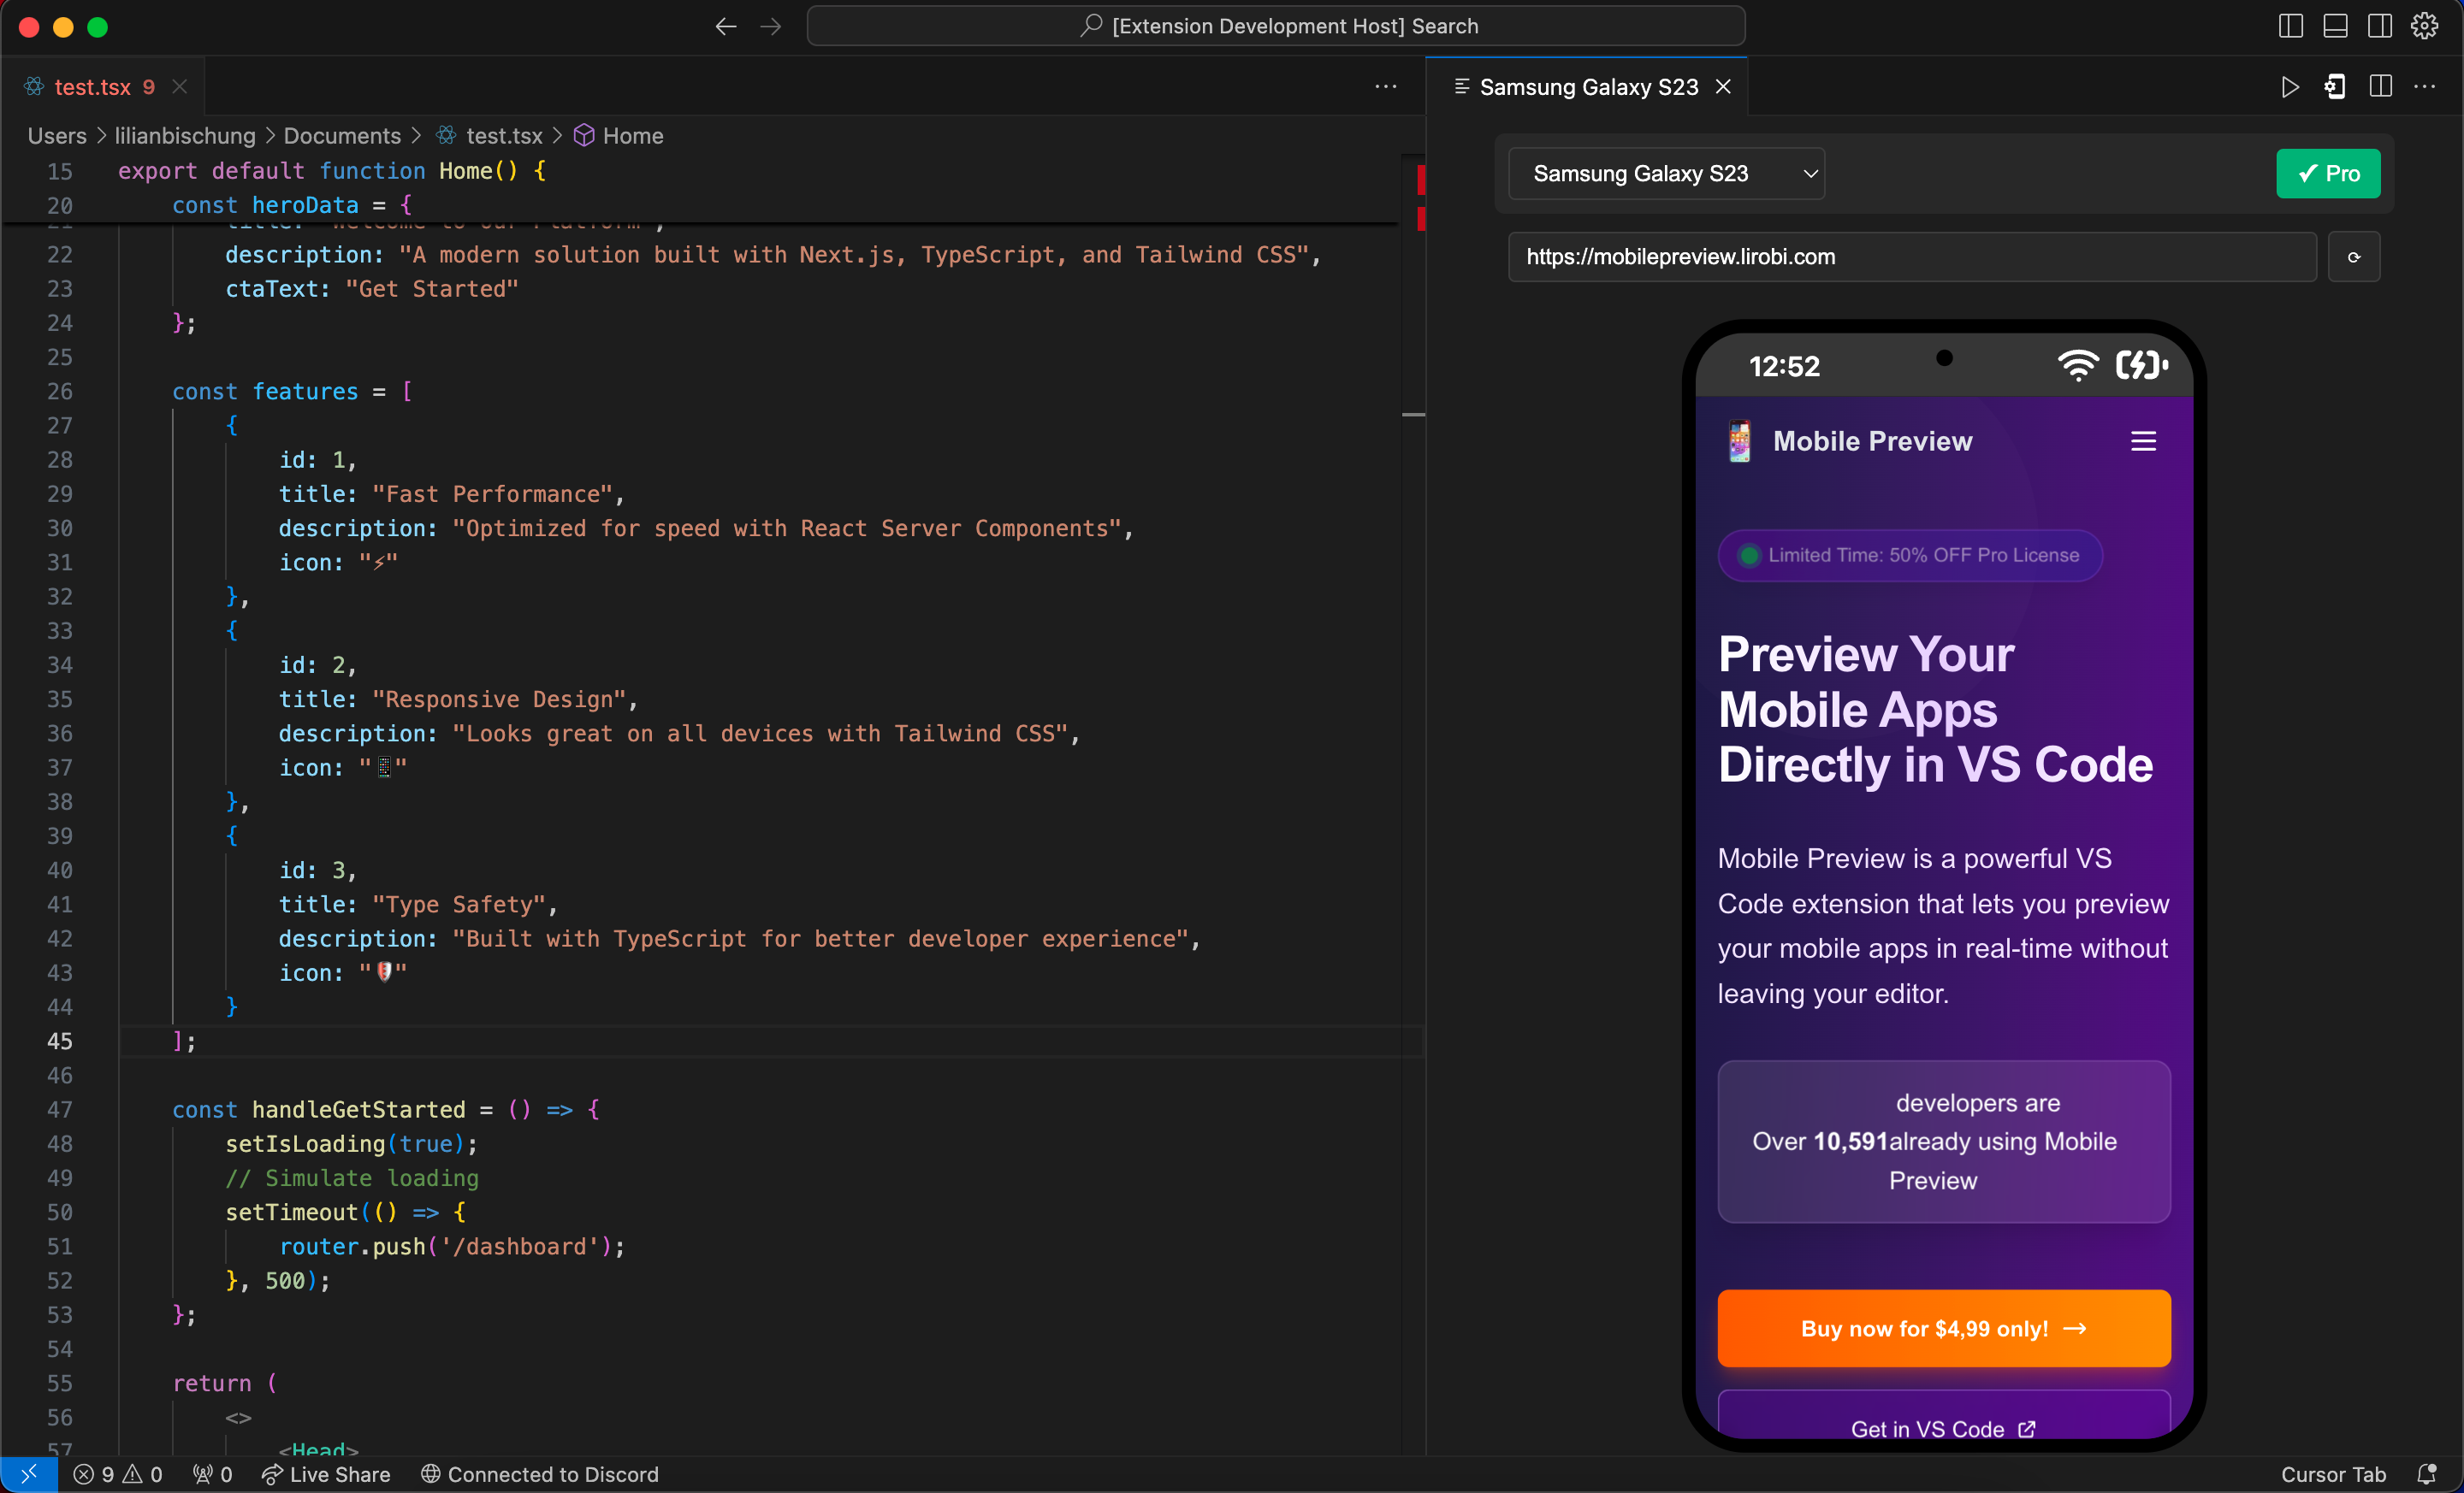
Task: Click the reload button next to URL field
Action: pyautogui.click(x=2353, y=257)
